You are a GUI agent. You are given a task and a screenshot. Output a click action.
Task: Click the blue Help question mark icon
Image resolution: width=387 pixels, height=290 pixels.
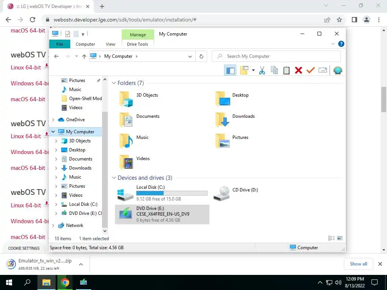tap(341, 44)
